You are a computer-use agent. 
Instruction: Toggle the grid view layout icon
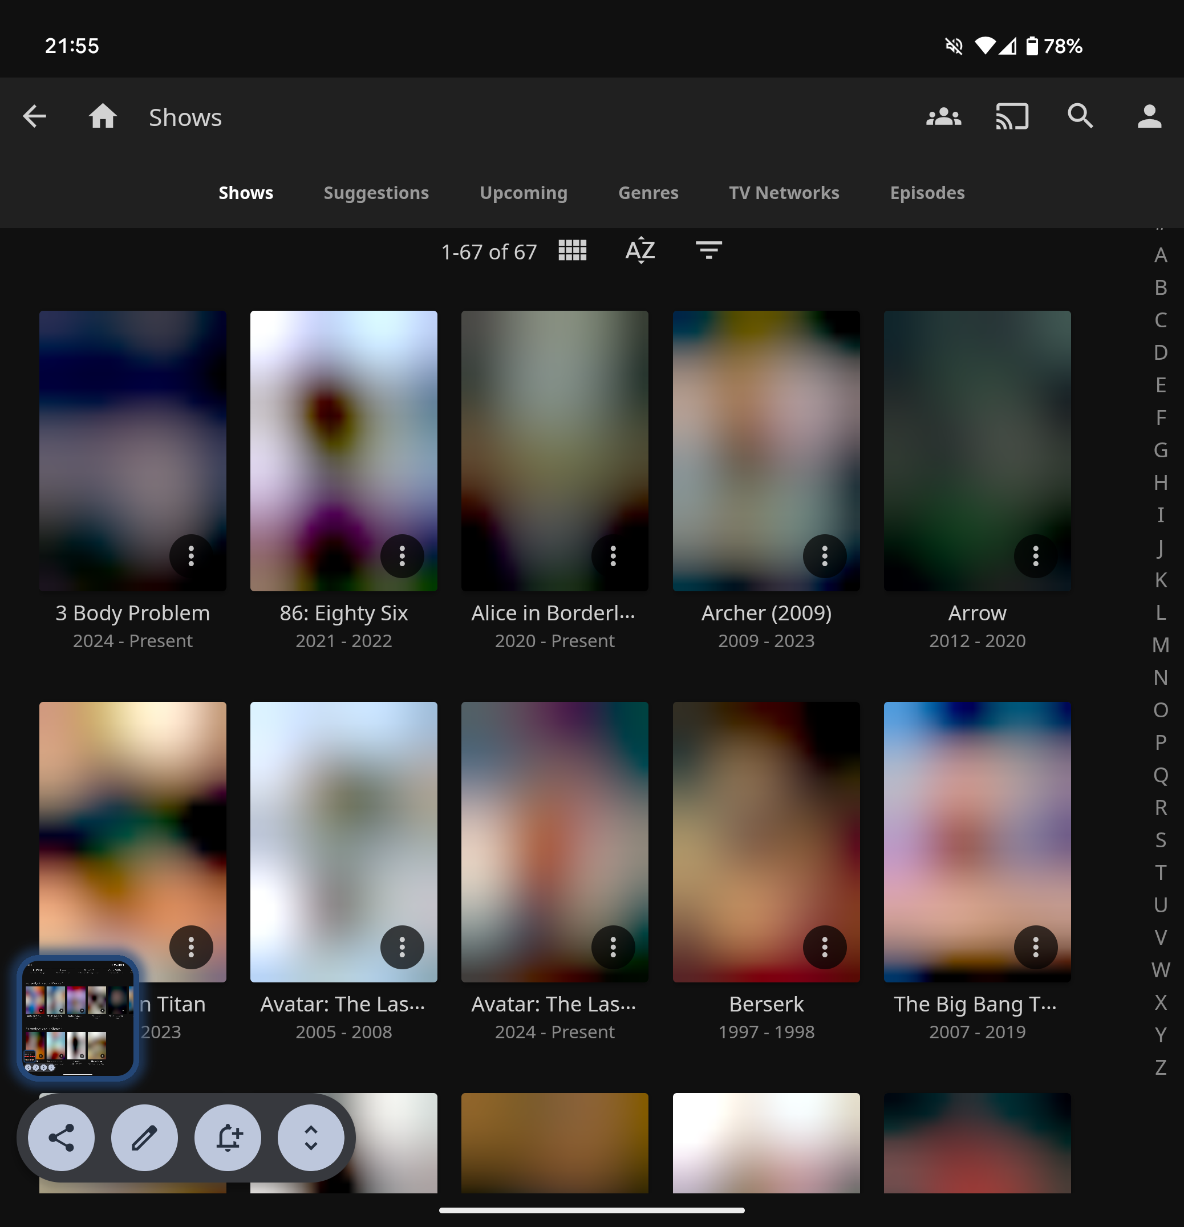[572, 250]
